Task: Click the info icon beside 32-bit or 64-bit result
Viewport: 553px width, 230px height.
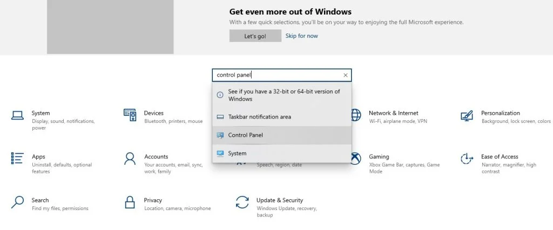Action: coord(220,95)
